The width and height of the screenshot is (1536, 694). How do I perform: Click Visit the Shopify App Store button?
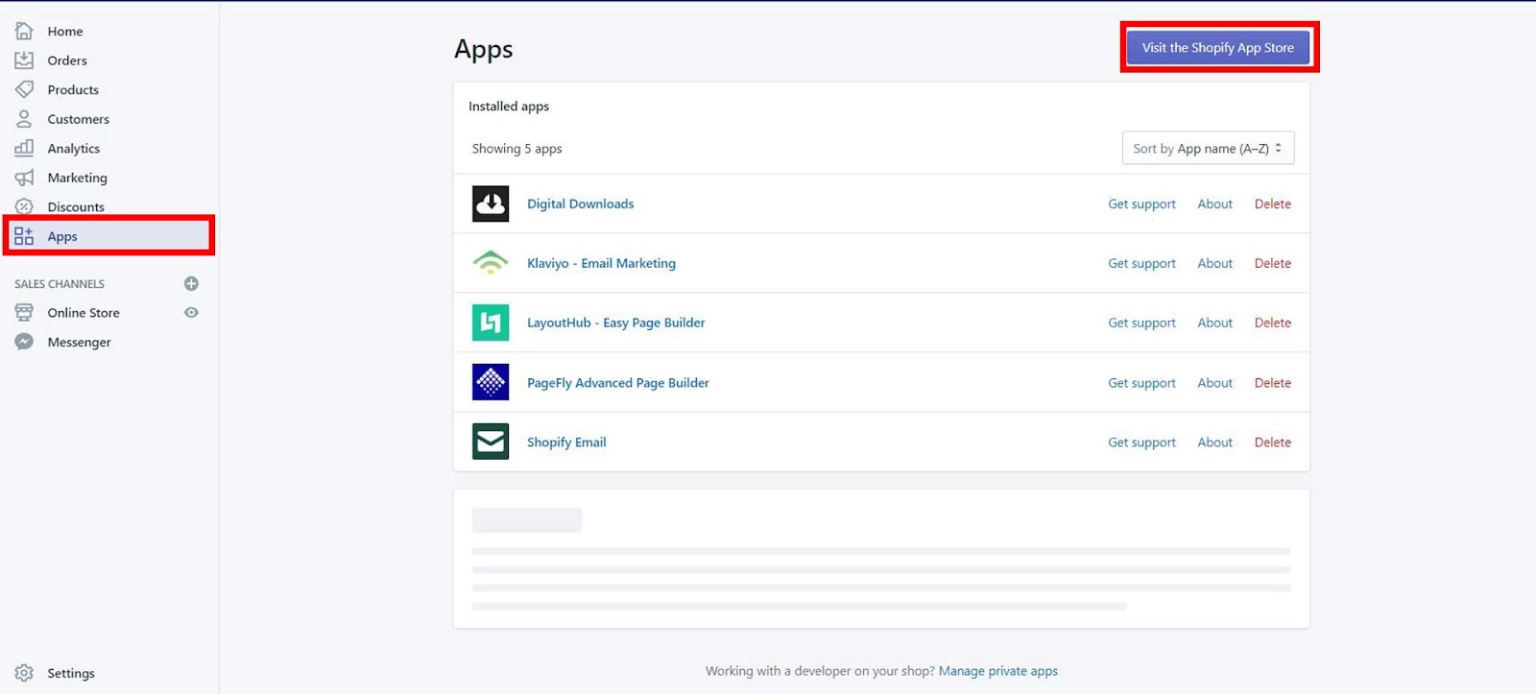[x=1218, y=47]
